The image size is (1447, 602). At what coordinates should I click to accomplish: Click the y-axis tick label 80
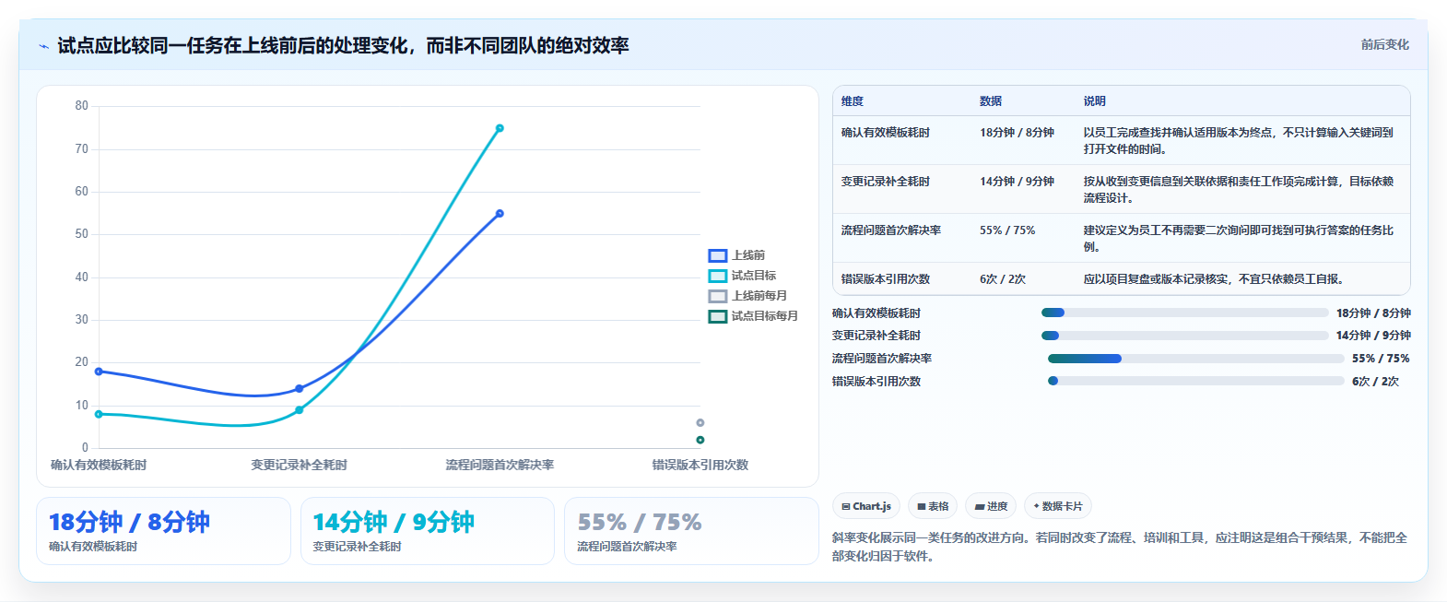coord(82,106)
